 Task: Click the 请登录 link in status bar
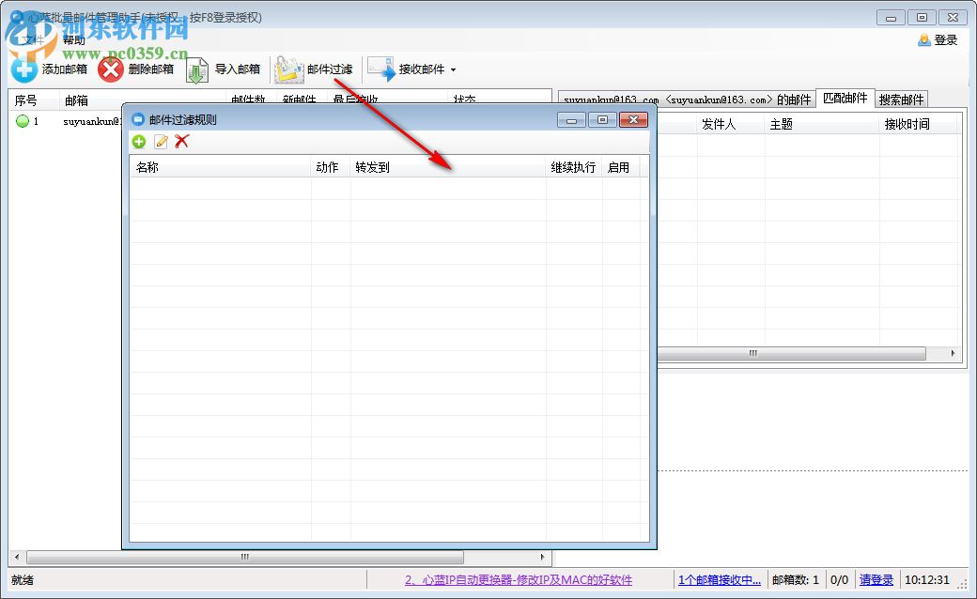(876, 579)
